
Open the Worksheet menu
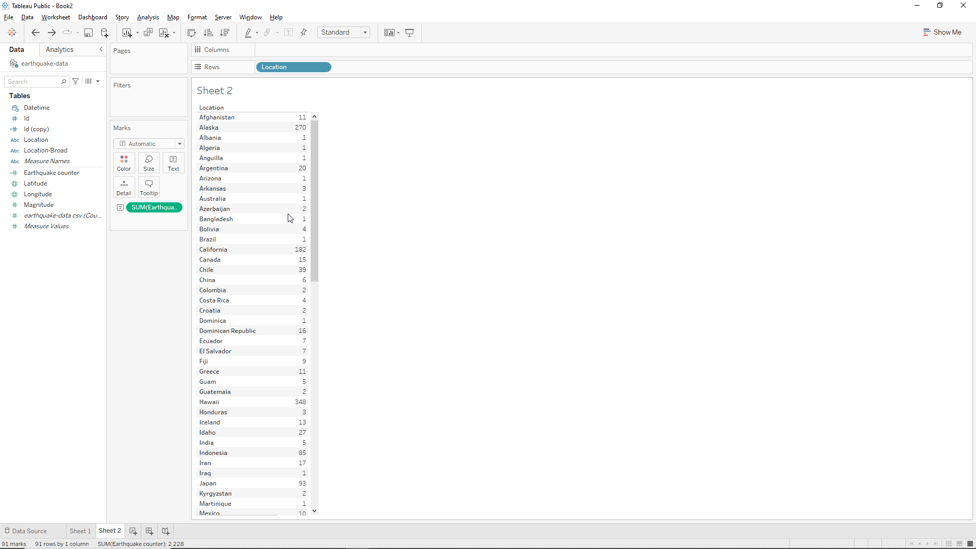pos(56,17)
